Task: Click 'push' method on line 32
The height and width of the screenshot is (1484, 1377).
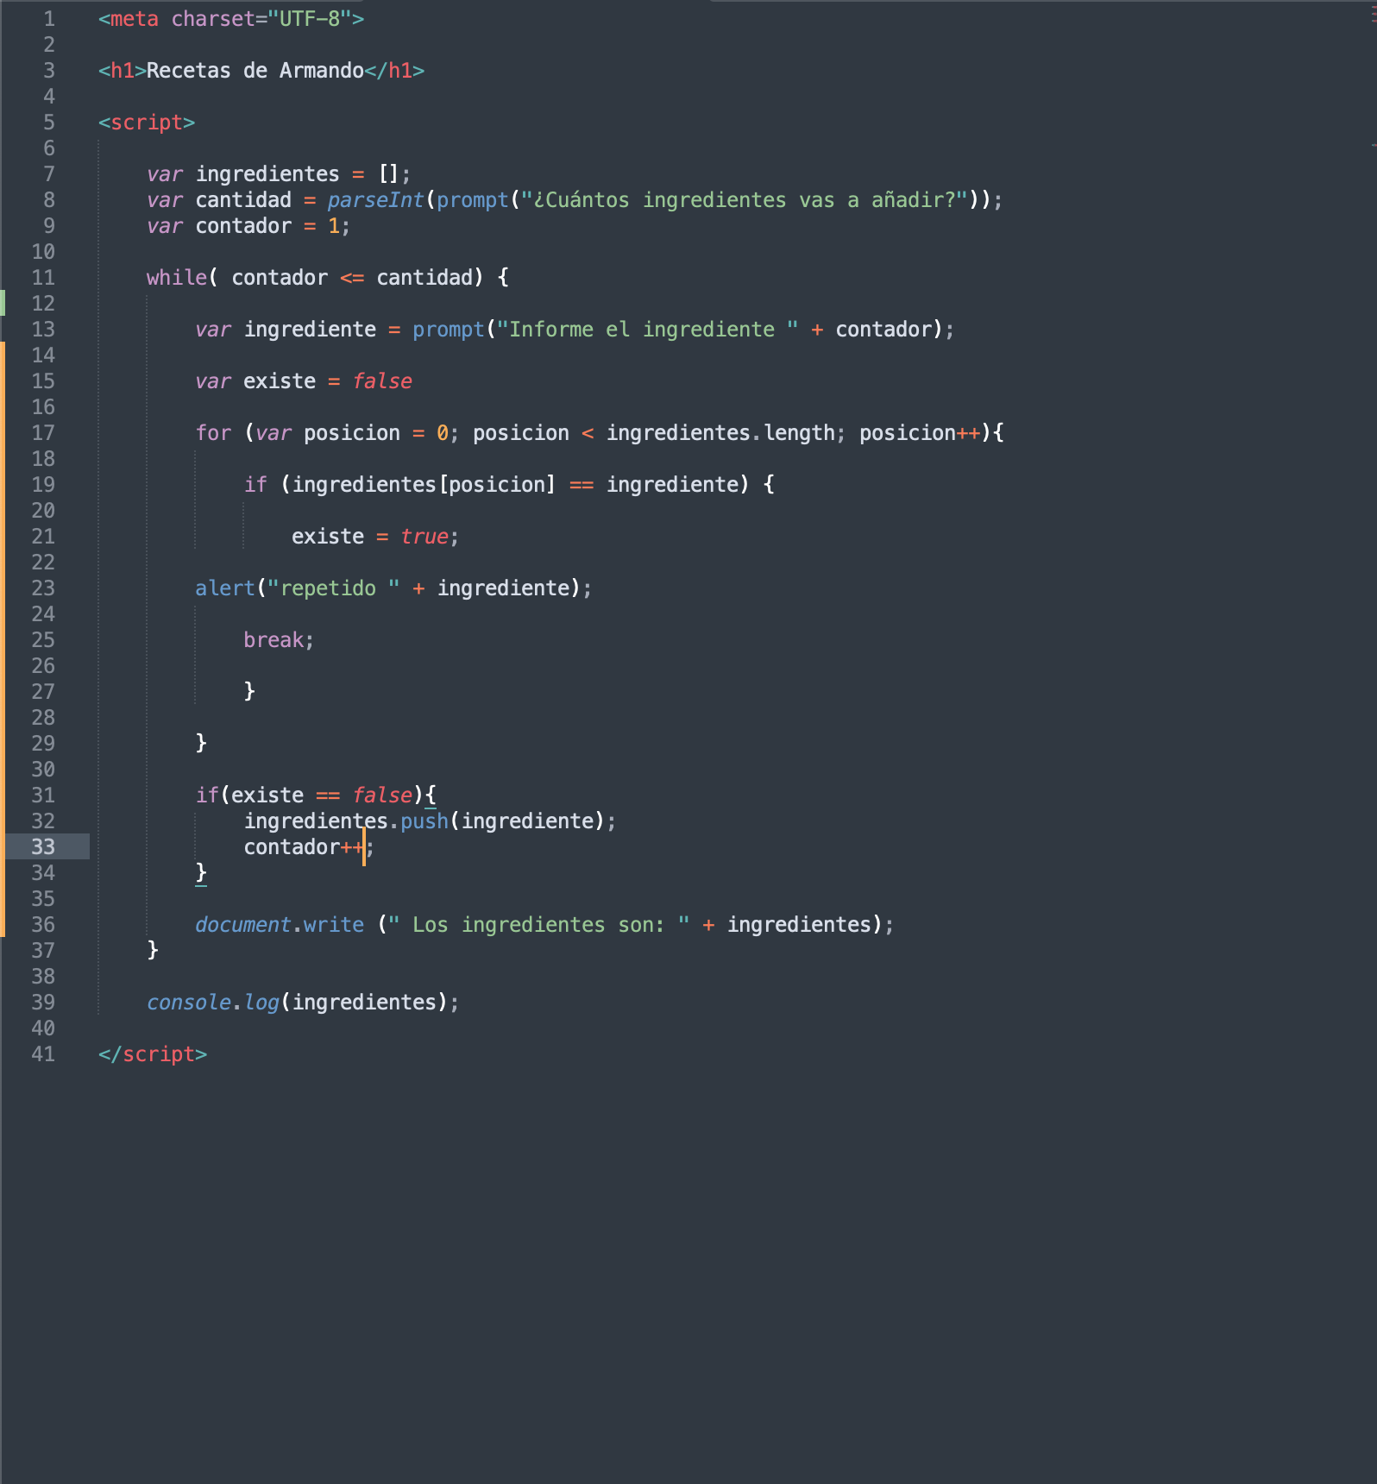Action: click(424, 821)
